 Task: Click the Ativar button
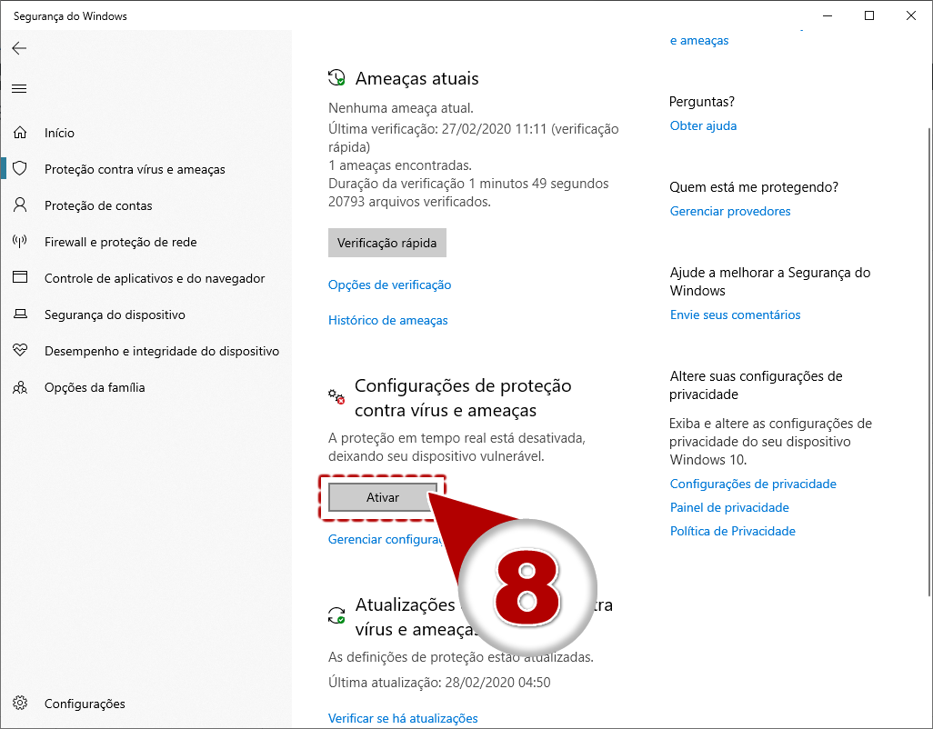click(383, 497)
